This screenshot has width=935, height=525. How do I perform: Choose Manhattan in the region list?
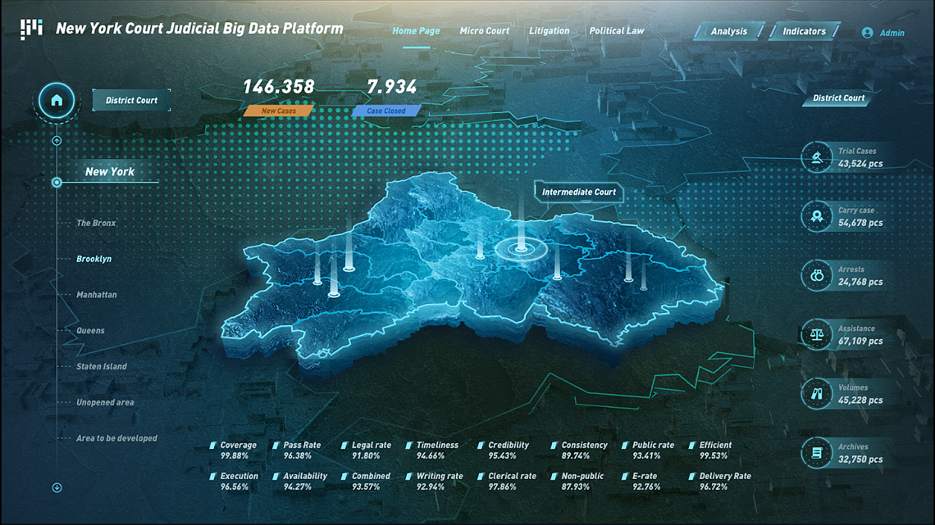point(97,295)
